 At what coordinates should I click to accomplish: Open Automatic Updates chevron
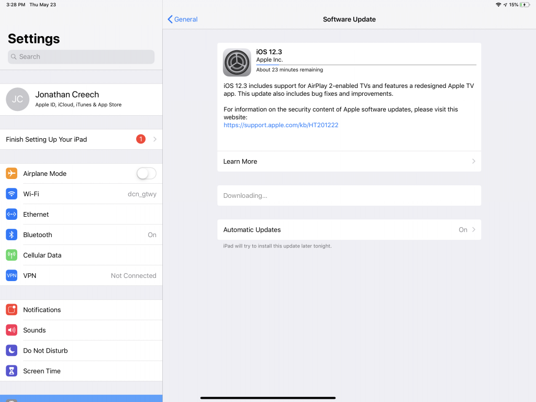point(473,230)
